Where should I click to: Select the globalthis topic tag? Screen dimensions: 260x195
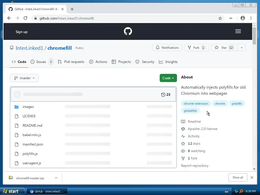click(190, 111)
